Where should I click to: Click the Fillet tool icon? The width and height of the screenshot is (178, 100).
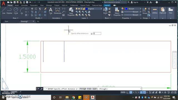40,12
